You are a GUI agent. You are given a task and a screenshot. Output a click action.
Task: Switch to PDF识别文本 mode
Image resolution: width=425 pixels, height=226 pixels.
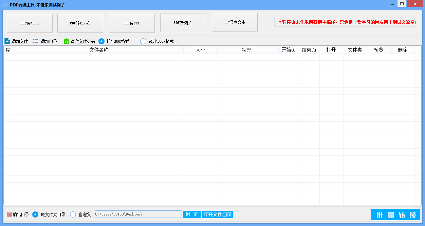(235, 22)
